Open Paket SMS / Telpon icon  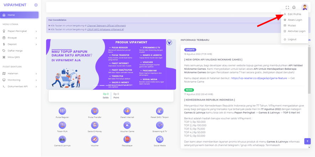160,111
